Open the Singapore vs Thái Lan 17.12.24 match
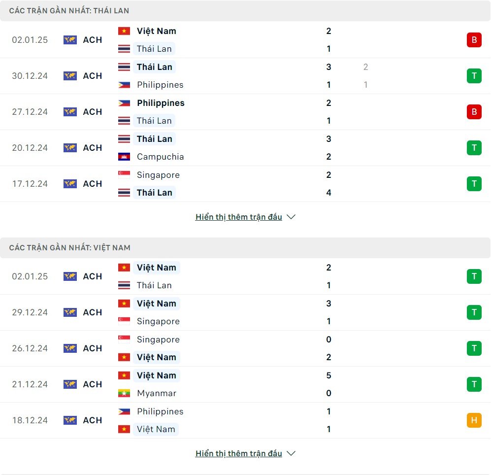 [x=245, y=184]
